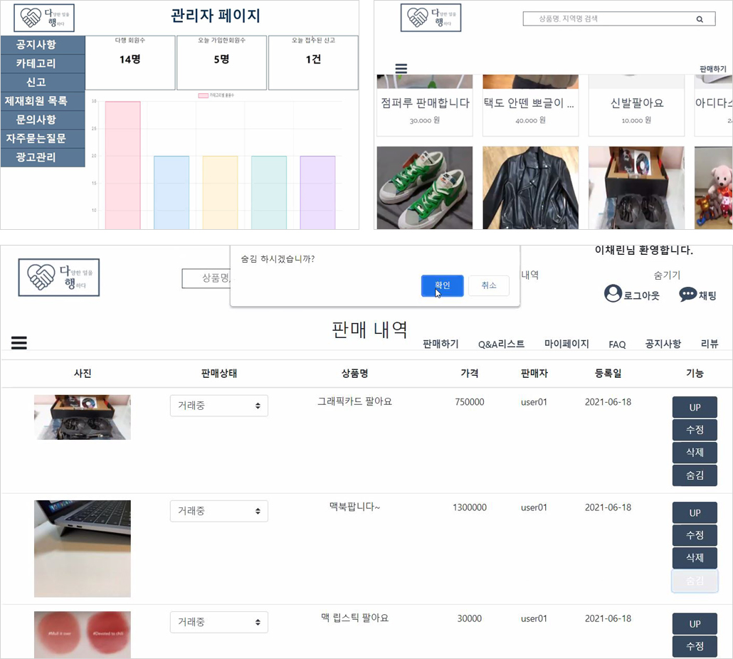The height and width of the screenshot is (659, 733).
Task: Click 삭제 for 그래픽카드 팔아요
Action: tap(695, 453)
